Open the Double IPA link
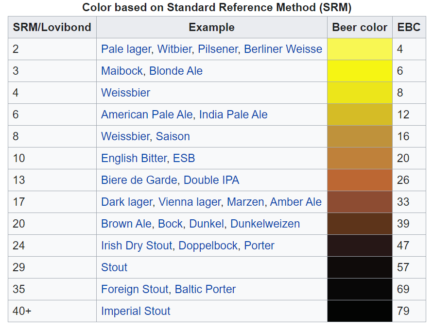Viewport: 433px width, 328px height. [x=211, y=180]
